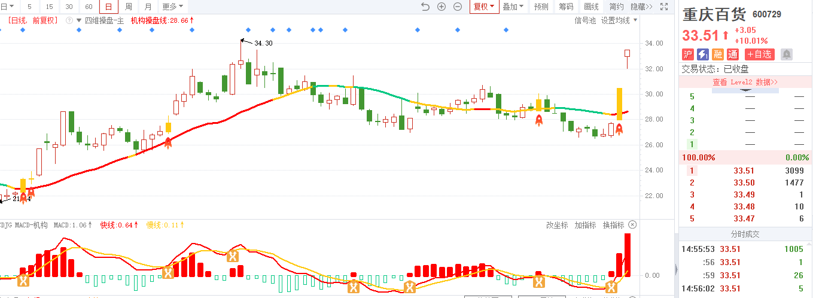Select the 60 minute period tab
Viewport: 813px width, 298px height.
click(x=89, y=7)
